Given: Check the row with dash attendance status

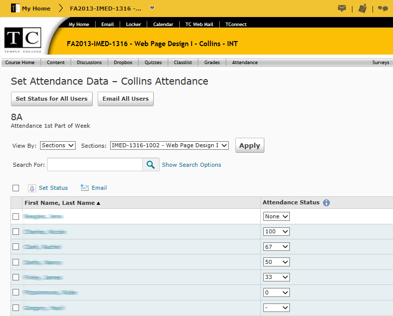Looking at the screenshot, I should click(x=16, y=307).
